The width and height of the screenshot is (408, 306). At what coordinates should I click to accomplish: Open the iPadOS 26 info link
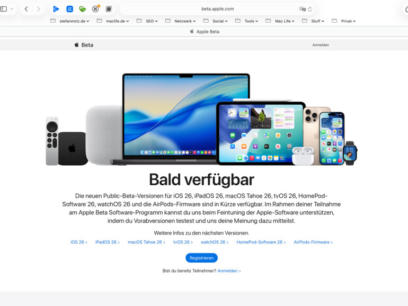[x=108, y=242]
